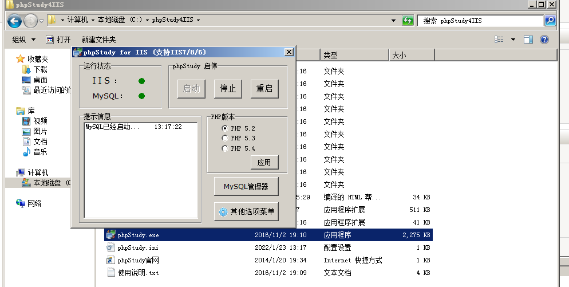Click 计算机 in the address bar path

point(77,20)
